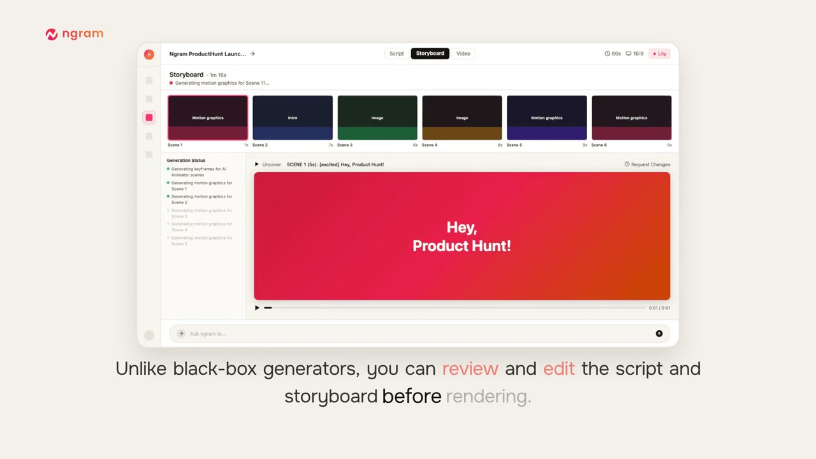Click the orange ngram avatar icon

tap(149, 54)
